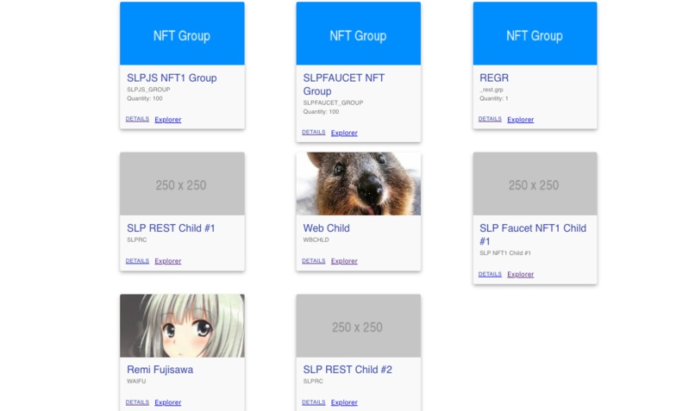Open DETAILS for Web Child
Viewport: 695px width, 411px height.
[314, 261]
